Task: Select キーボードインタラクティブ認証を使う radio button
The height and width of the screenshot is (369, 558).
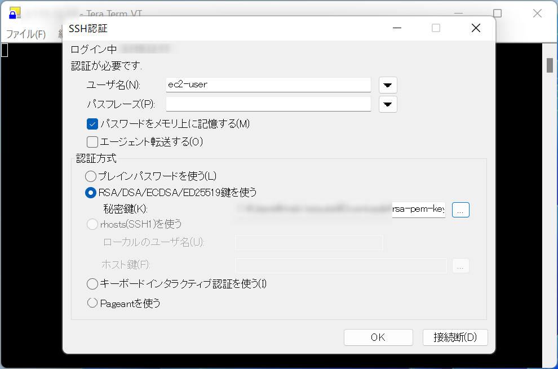Action: 92,283
